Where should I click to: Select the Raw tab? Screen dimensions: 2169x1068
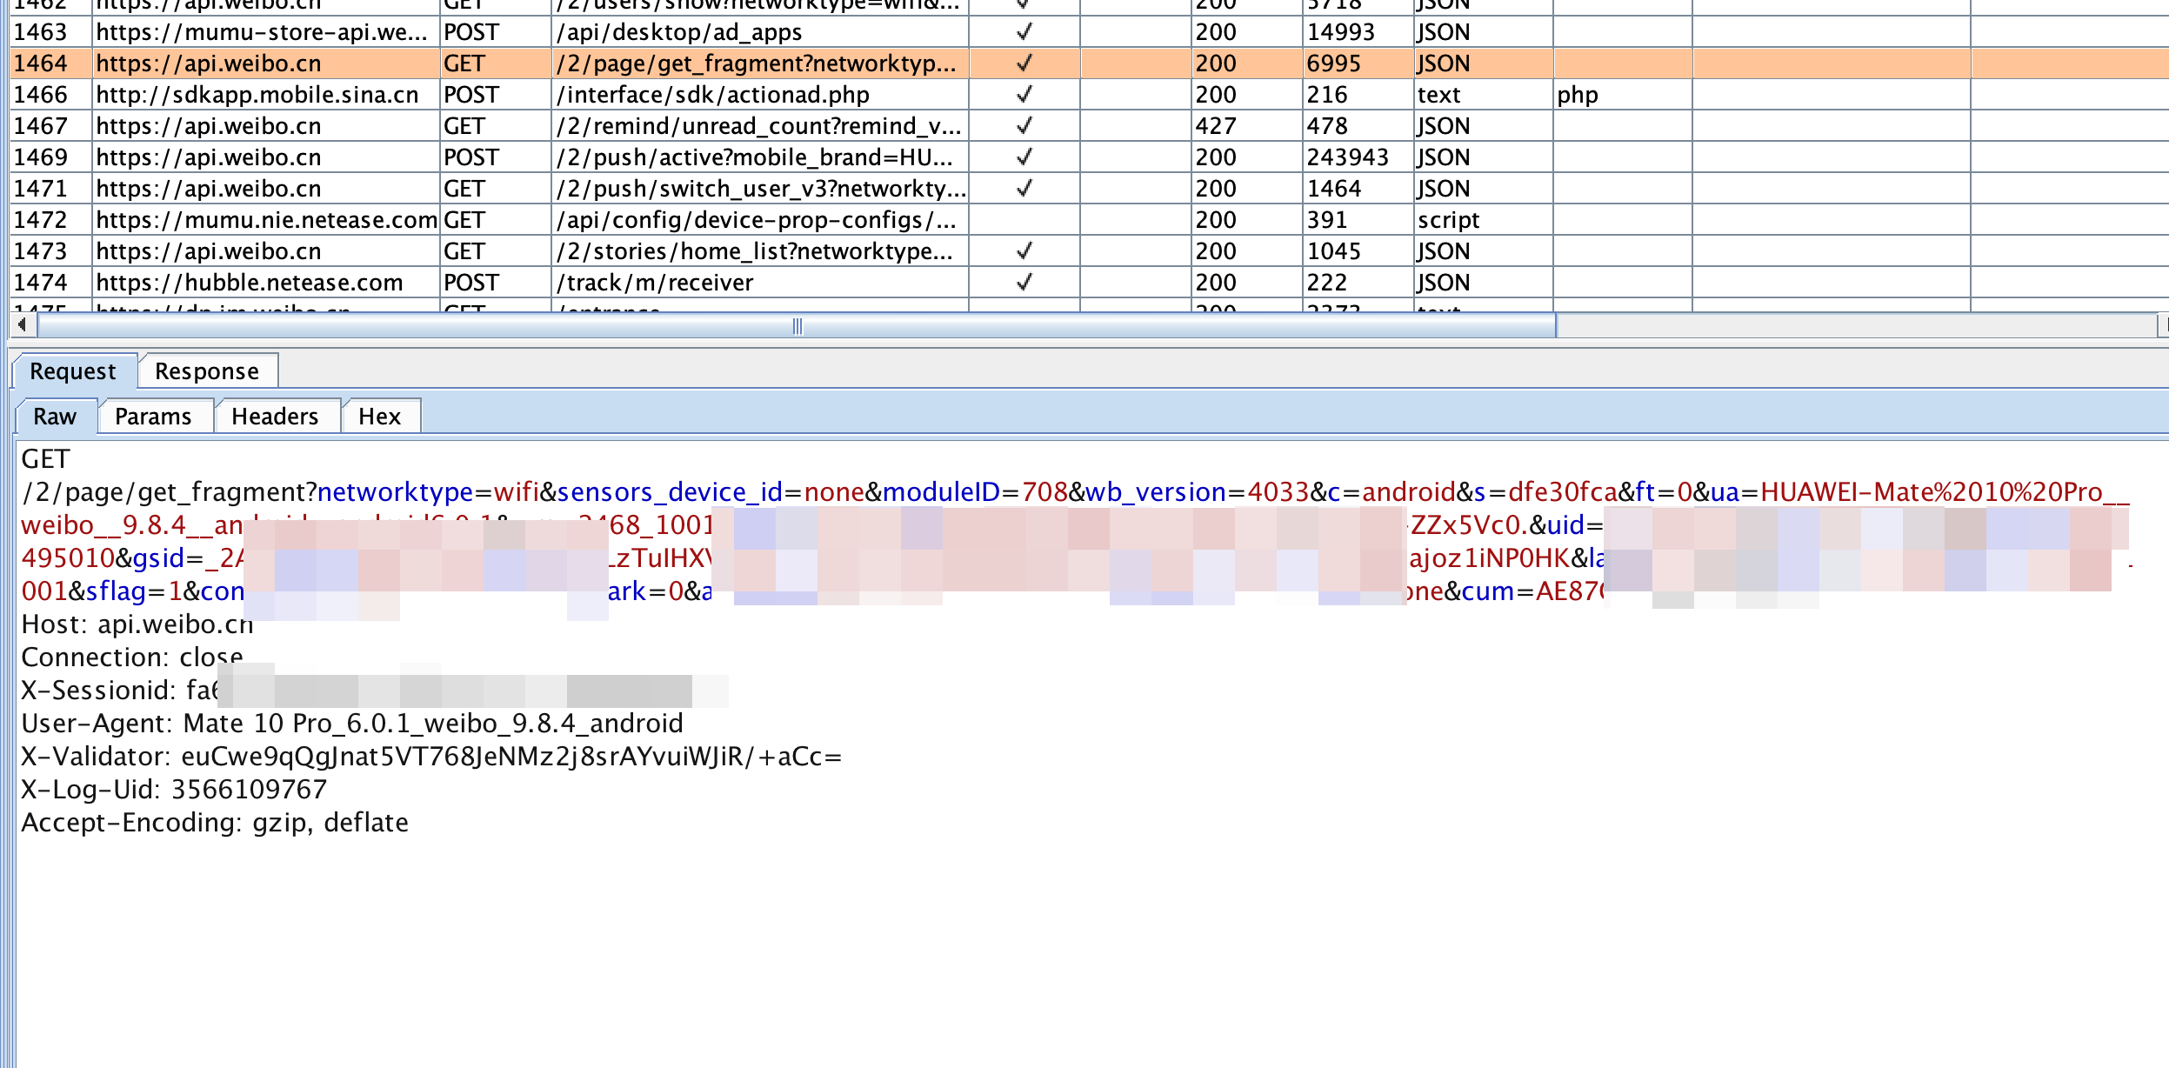(55, 417)
